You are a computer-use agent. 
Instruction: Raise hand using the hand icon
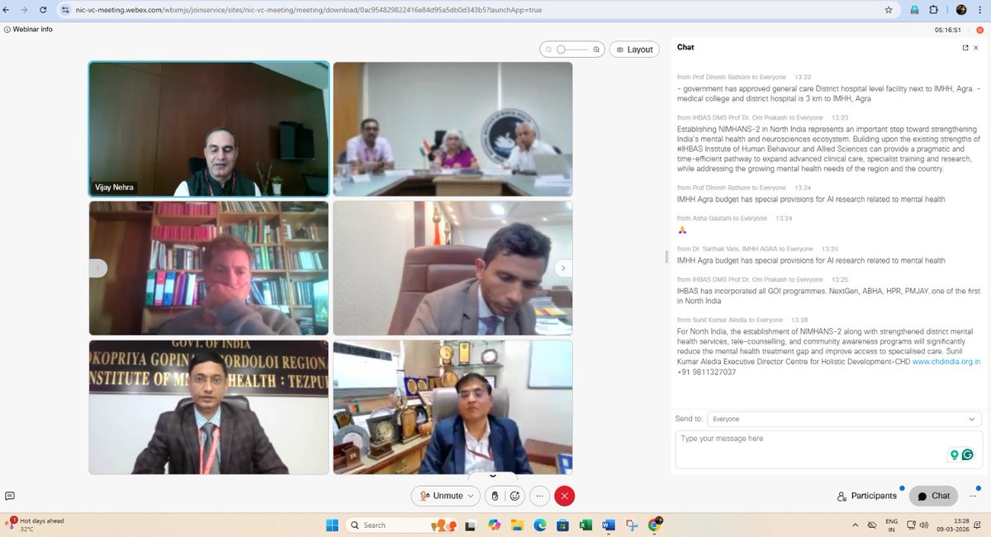[494, 496]
